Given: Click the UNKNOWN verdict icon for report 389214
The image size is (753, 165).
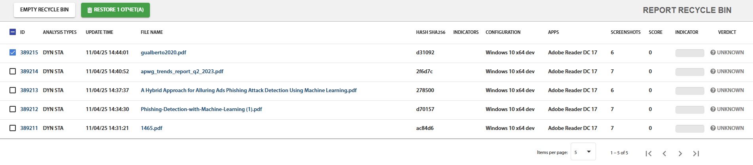Looking at the screenshot, I should [713, 71].
